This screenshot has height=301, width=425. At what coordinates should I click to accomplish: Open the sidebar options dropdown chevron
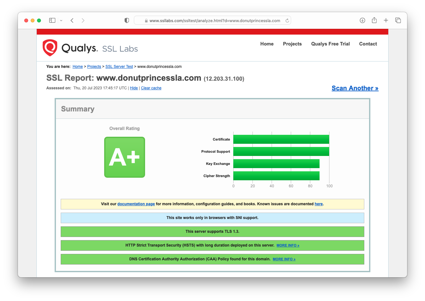tap(61, 20)
